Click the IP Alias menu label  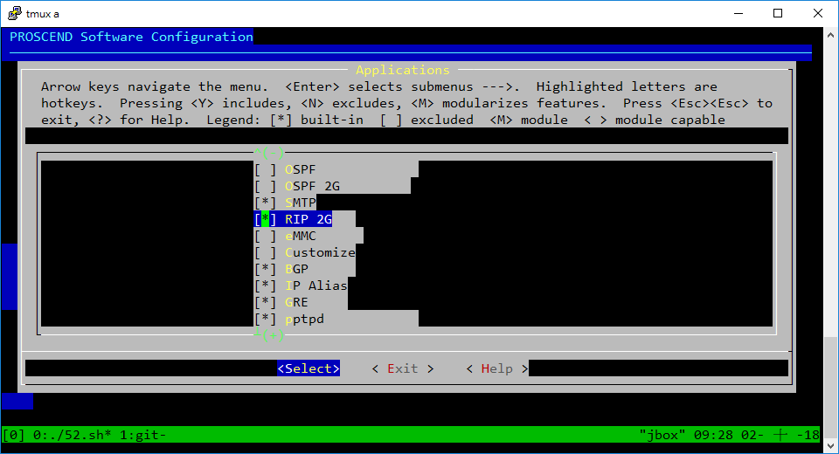pos(315,285)
